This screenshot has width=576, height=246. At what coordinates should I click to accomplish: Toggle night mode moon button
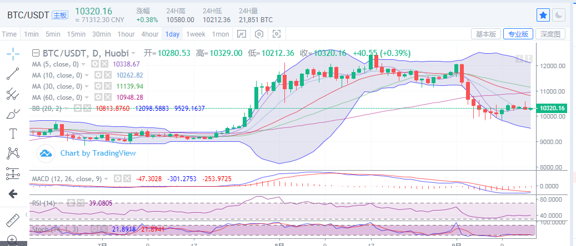click(x=559, y=15)
